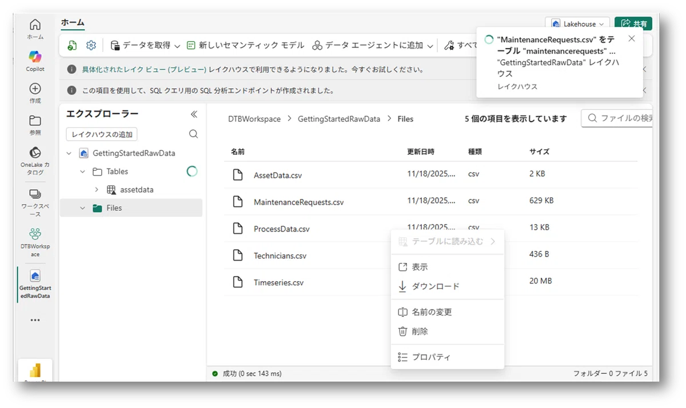
Task: Open the Workspaces (ワークスペース) icon
Action: point(35,194)
